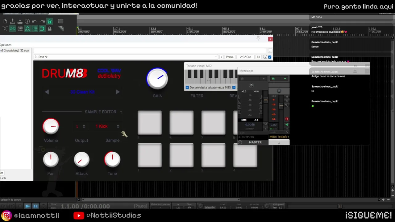395x222 pixels.
Task: Toggle item grouping chain-link icon
Action: 12,29
